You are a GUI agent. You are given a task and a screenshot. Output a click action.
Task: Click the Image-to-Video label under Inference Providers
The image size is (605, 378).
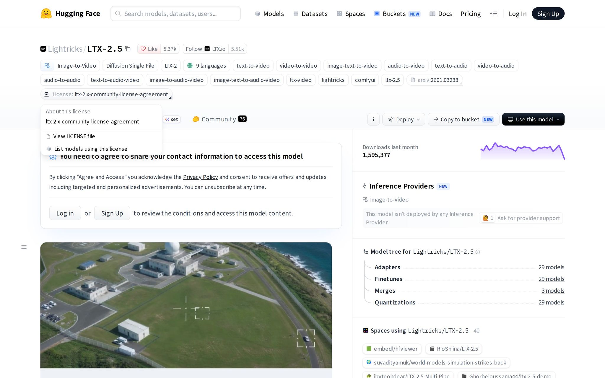click(386, 200)
